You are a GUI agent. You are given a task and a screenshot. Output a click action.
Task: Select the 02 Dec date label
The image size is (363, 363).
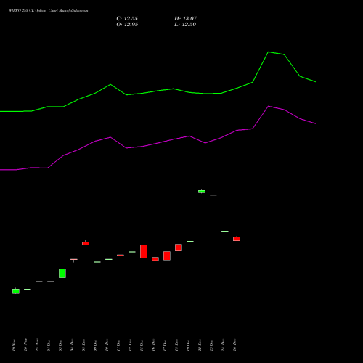click(x=60, y=346)
